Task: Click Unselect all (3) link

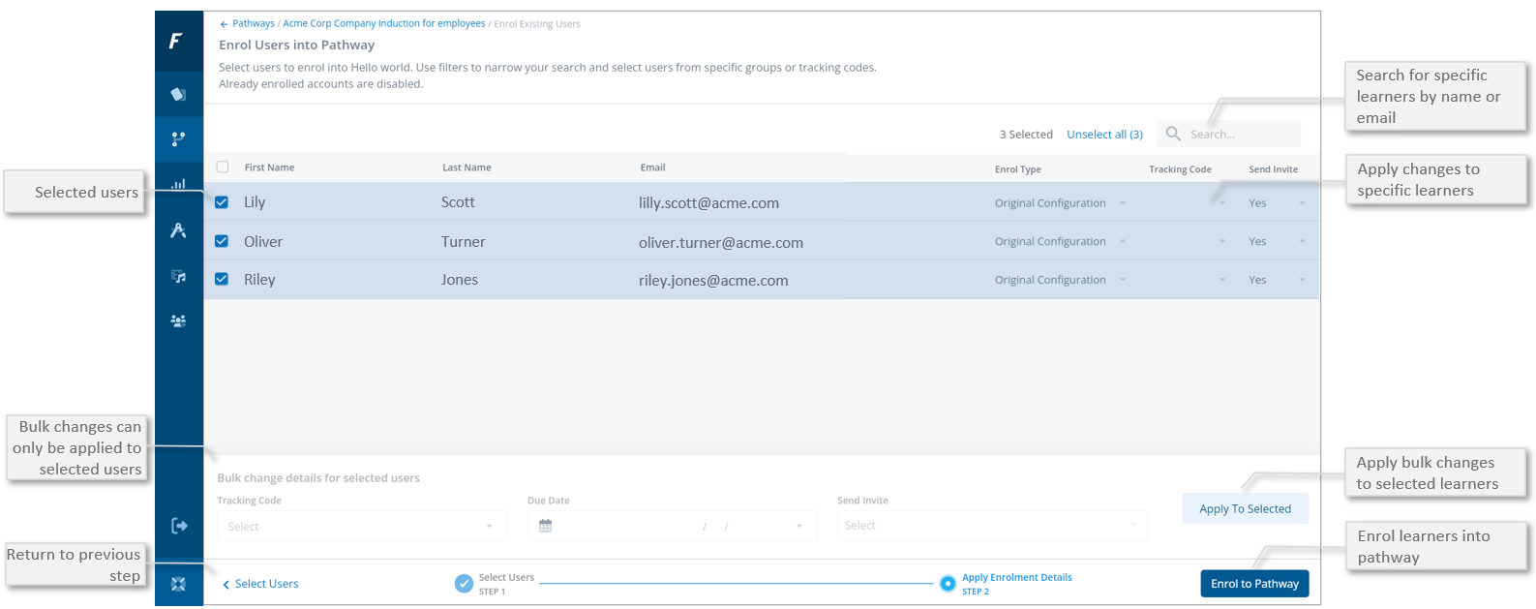Action: (1104, 135)
